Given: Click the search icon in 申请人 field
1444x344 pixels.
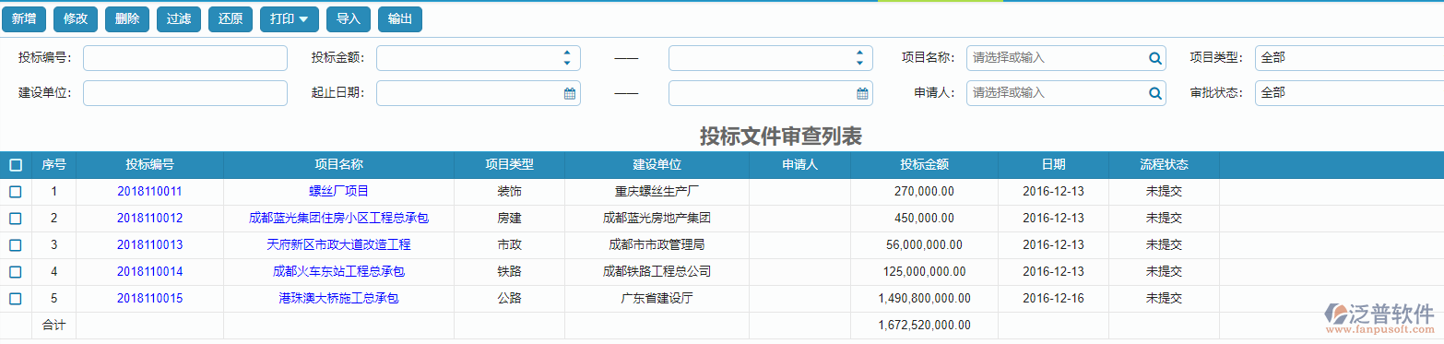Looking at the screenshot, I should point(1154,93).
